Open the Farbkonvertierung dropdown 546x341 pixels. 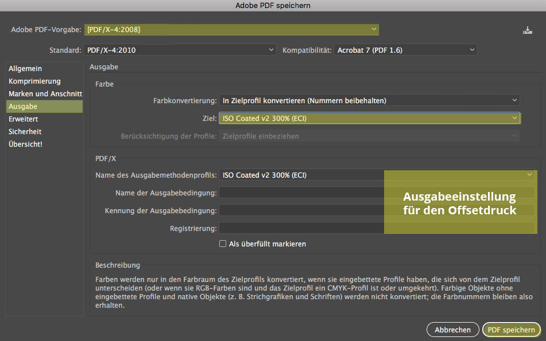(369, 100)
